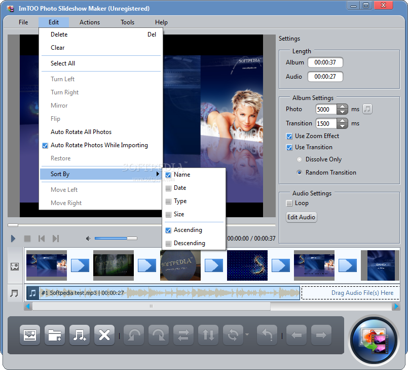
Task: Click the timeline scroll right arrow
Action: (x=396, y=306)
